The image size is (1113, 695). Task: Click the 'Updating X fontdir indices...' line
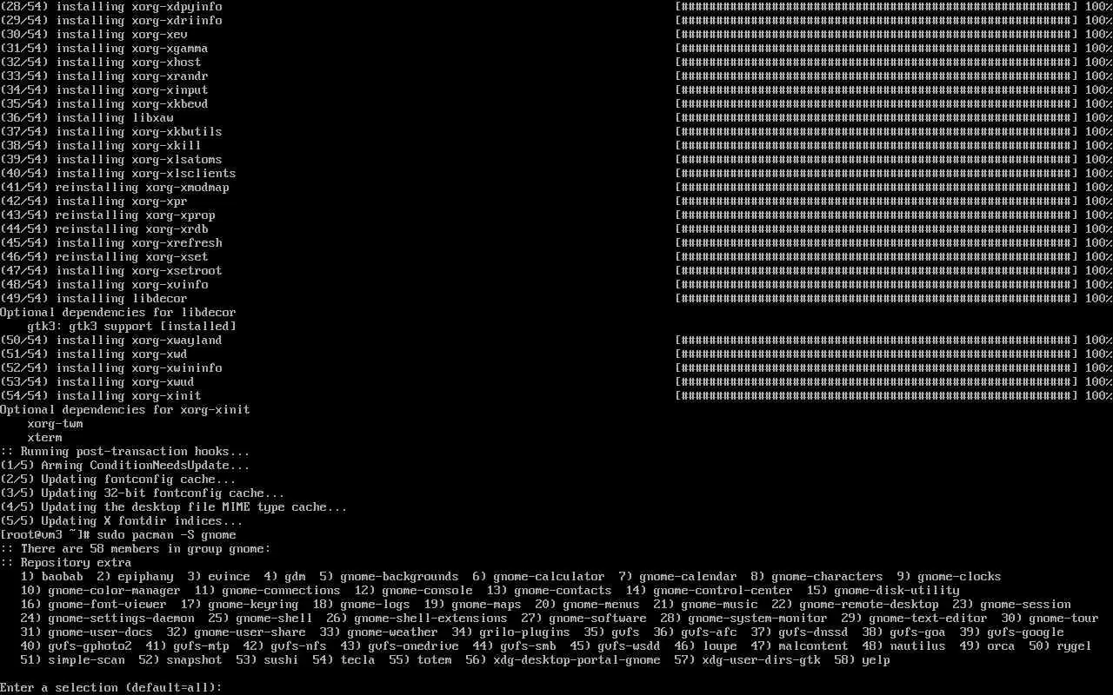pos(122,520)
